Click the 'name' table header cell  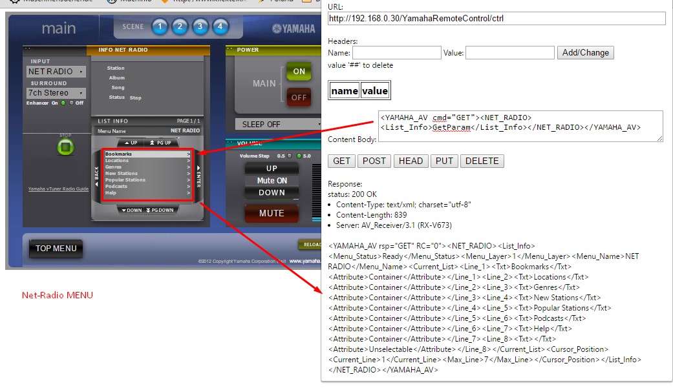point(345,91)
